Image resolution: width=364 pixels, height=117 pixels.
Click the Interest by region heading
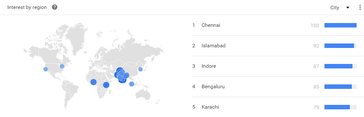27,7
